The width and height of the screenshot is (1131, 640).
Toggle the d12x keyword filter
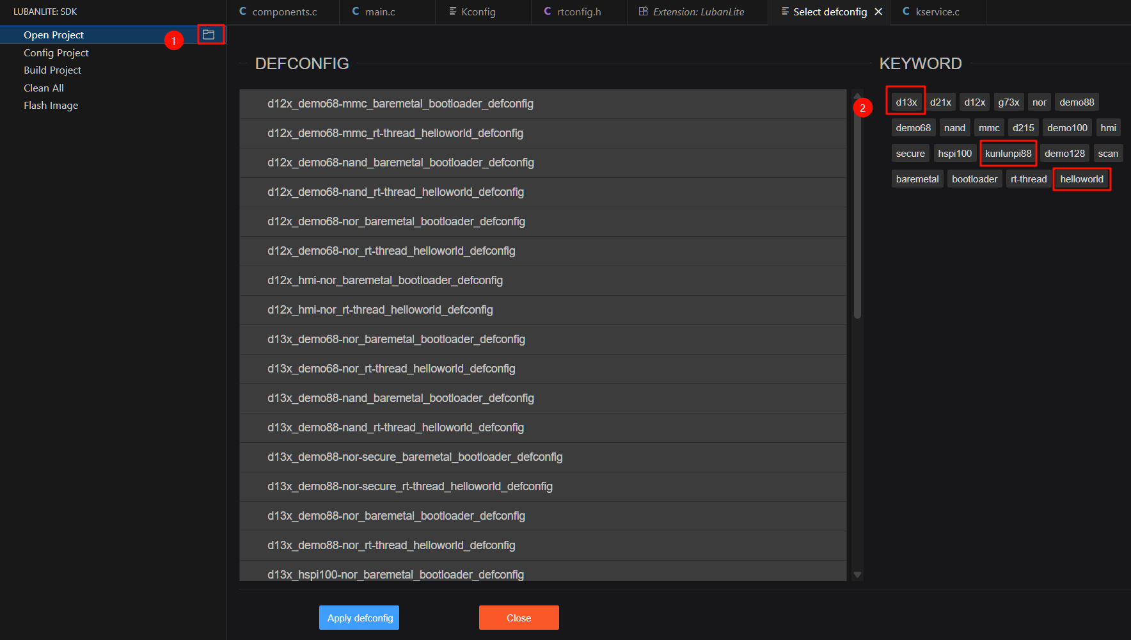point(974,102)
